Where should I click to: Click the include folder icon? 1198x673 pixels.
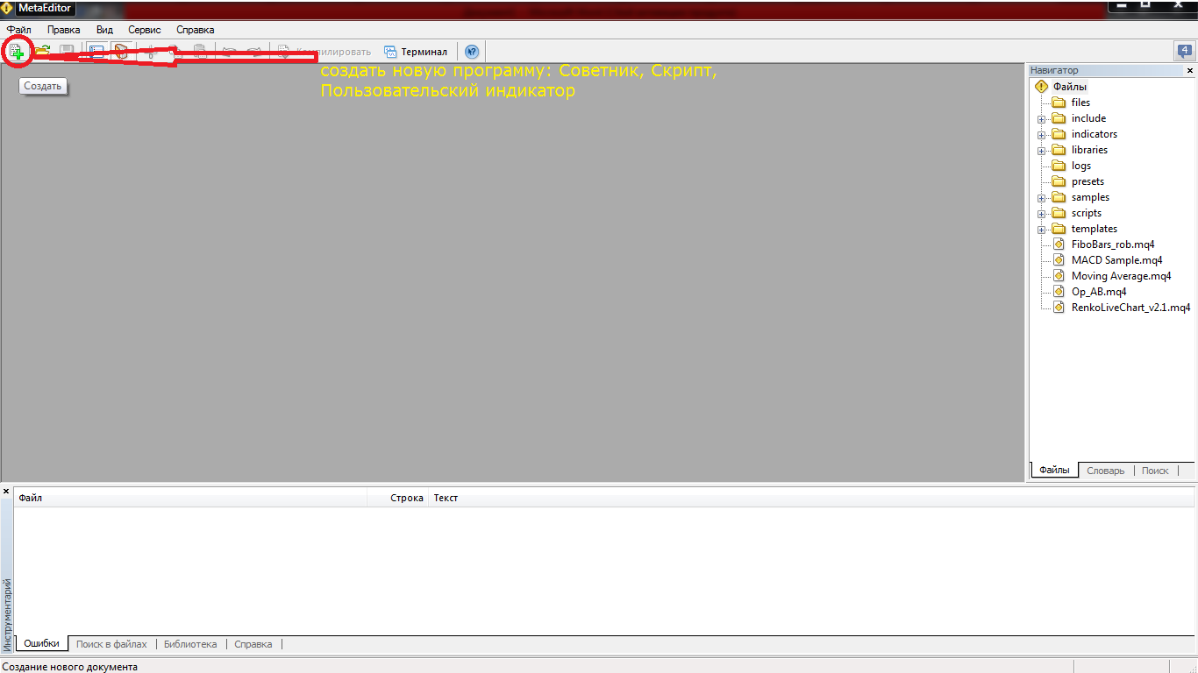pyautogui.click(x=1059, y=118)
